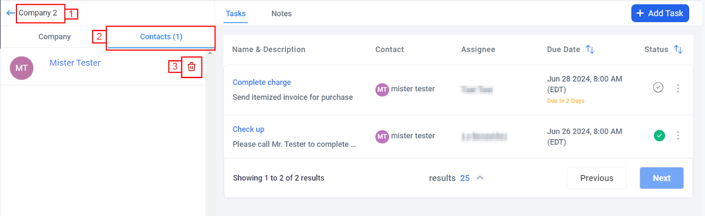Viewport: 705px width, 216px height.
Task: Open more options for Check up task
Action: point(678,135)
